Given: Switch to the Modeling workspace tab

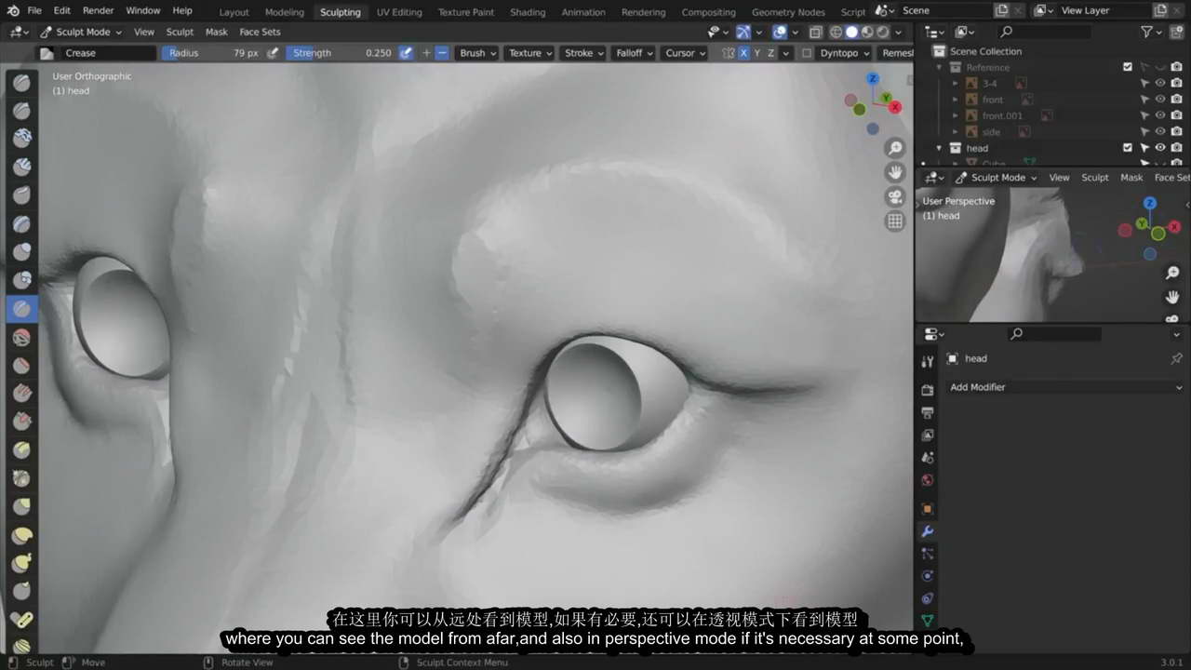Looking at the screenshot, I should coord(284,12).
